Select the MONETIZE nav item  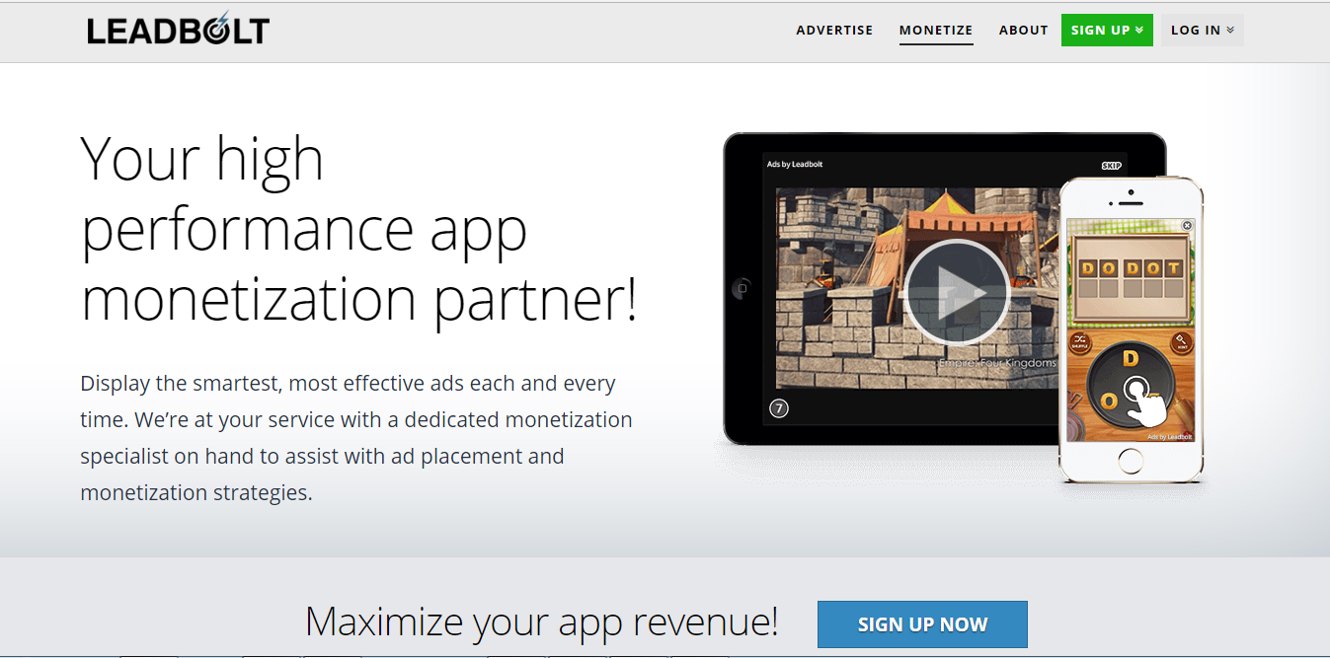[936, 30]
